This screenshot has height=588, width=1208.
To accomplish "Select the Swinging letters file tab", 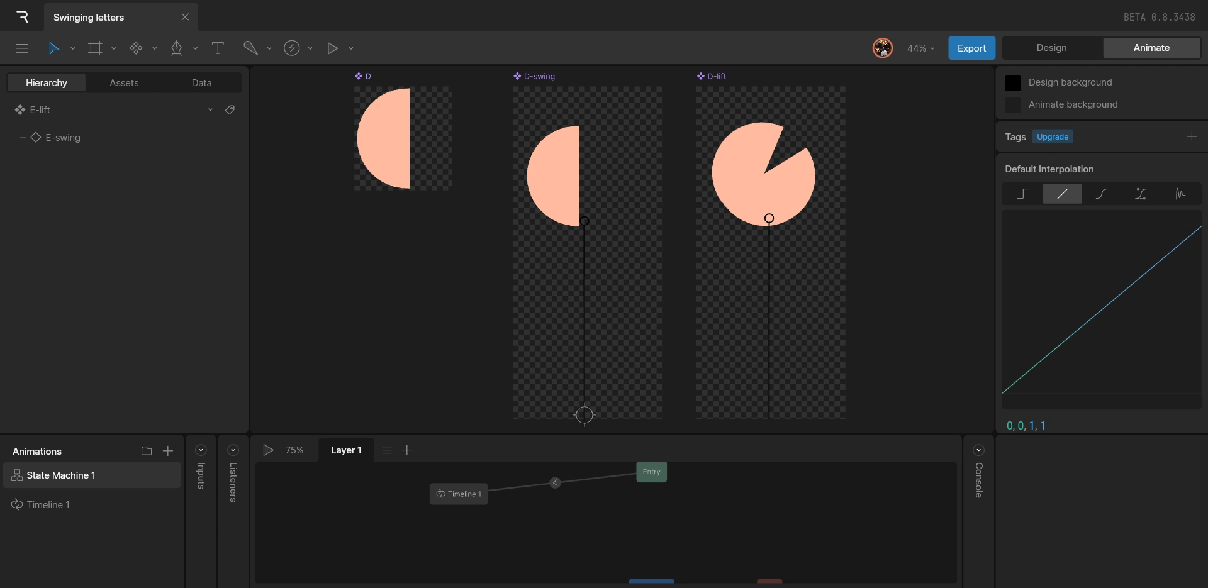I will [120, 18].
